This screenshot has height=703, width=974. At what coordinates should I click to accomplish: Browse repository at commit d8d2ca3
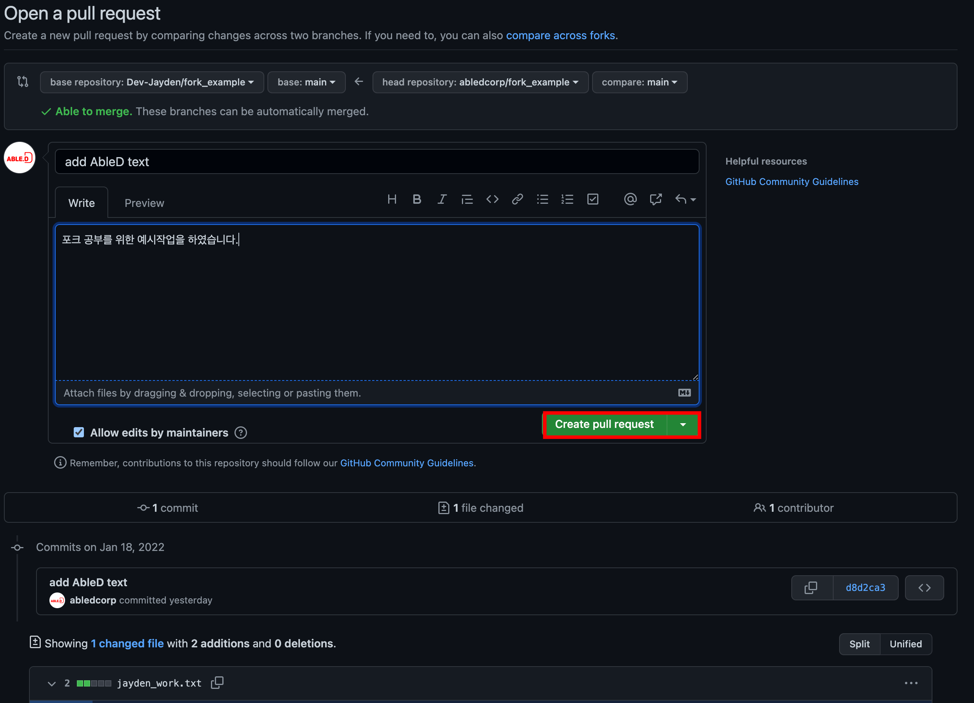(x=924, y=587)
